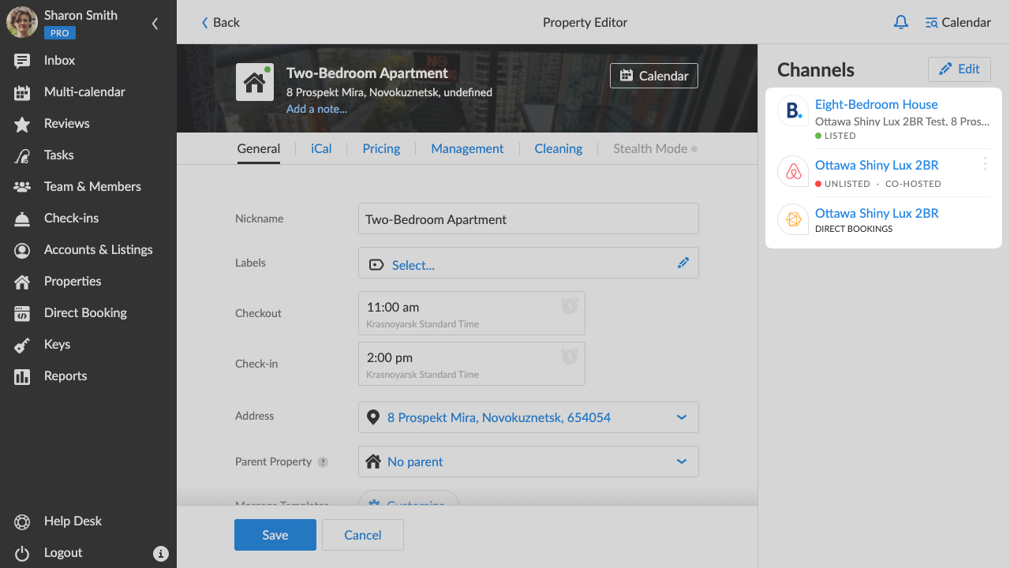The width and height of the screenshot is (1010, 568).
Task: Click the Team & Members people icon
Action: pyautogui.click(x=22, y=187)
